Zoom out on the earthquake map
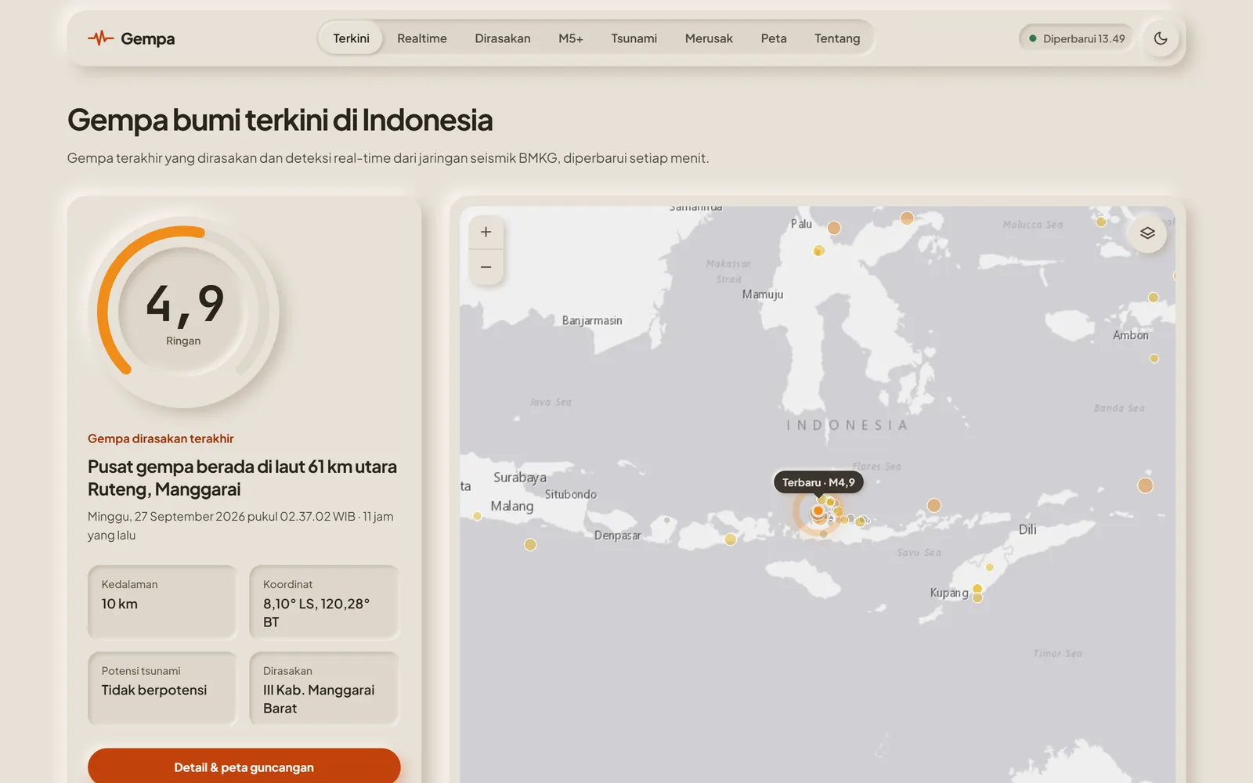The height and width of the screenshot is (783, 1253). pyautogui.click(x=486, y=267)
